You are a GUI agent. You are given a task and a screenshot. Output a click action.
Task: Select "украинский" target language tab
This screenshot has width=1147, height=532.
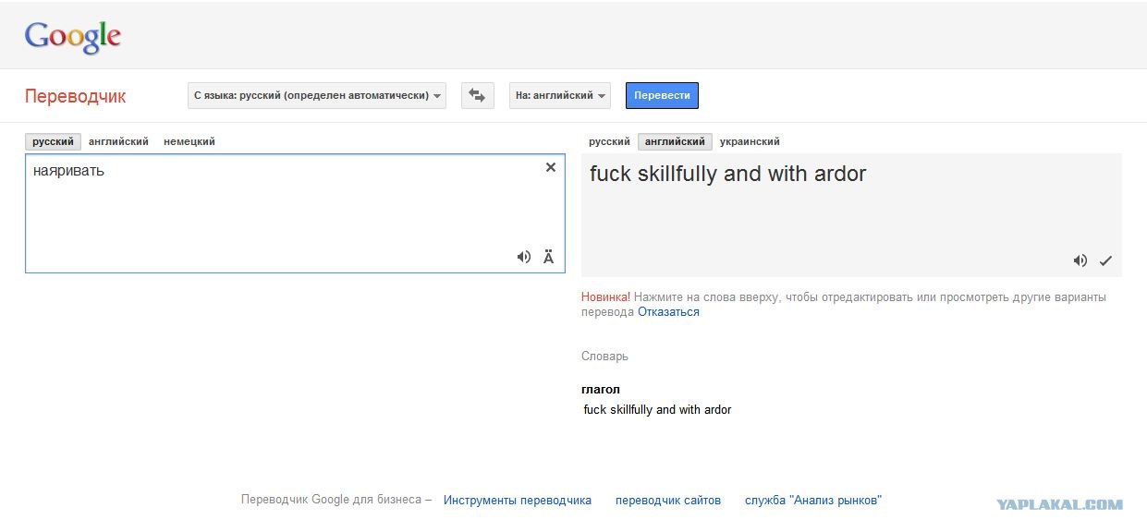[x=750, y=141]
